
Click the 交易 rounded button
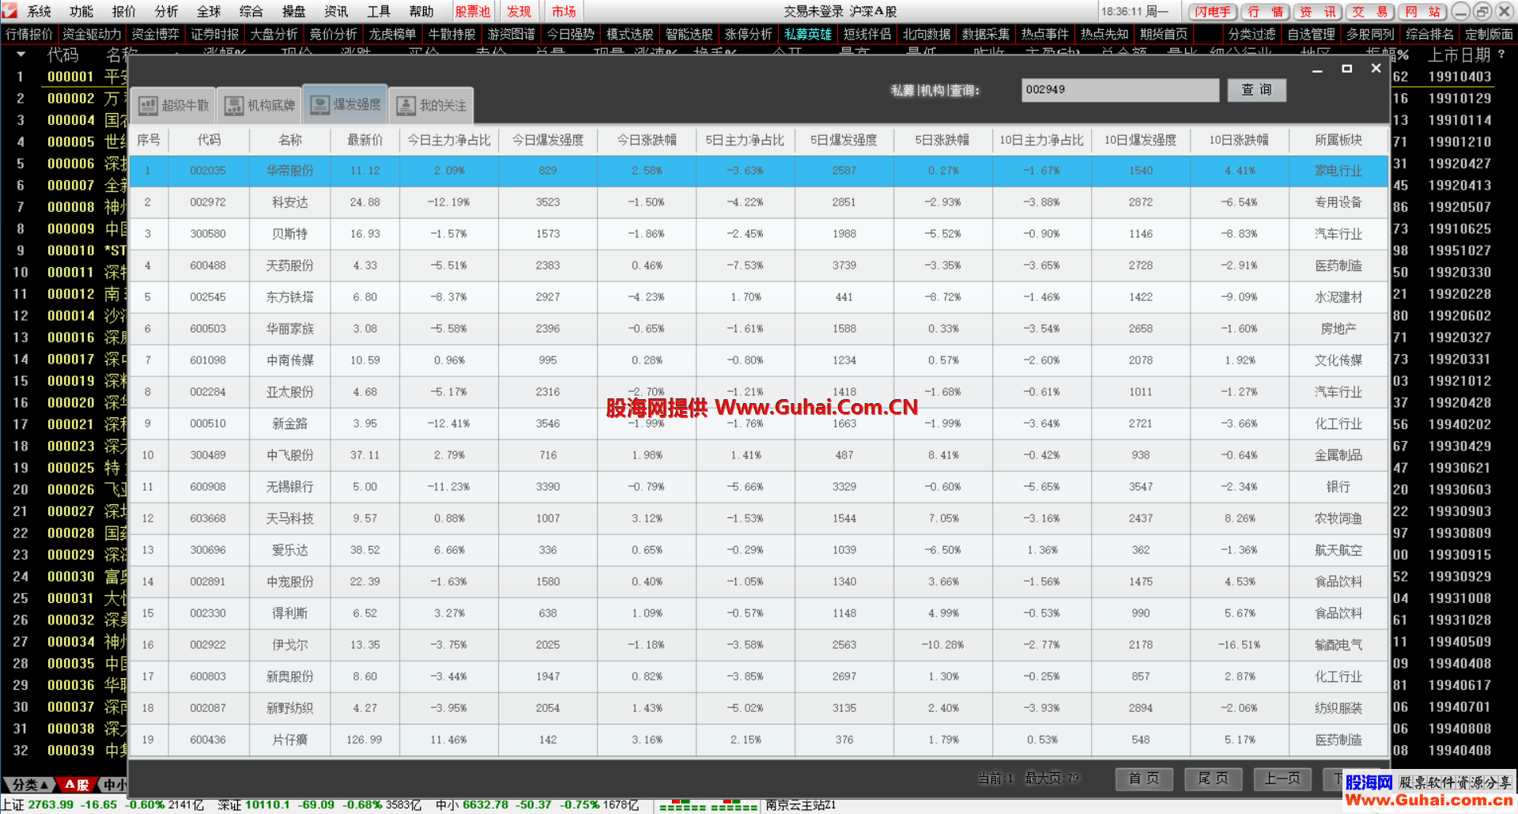pos(1371,12)
